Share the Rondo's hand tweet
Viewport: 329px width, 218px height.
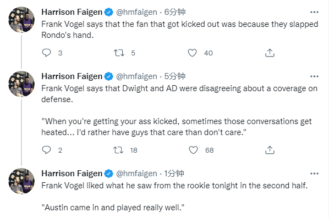click(270, 53)
